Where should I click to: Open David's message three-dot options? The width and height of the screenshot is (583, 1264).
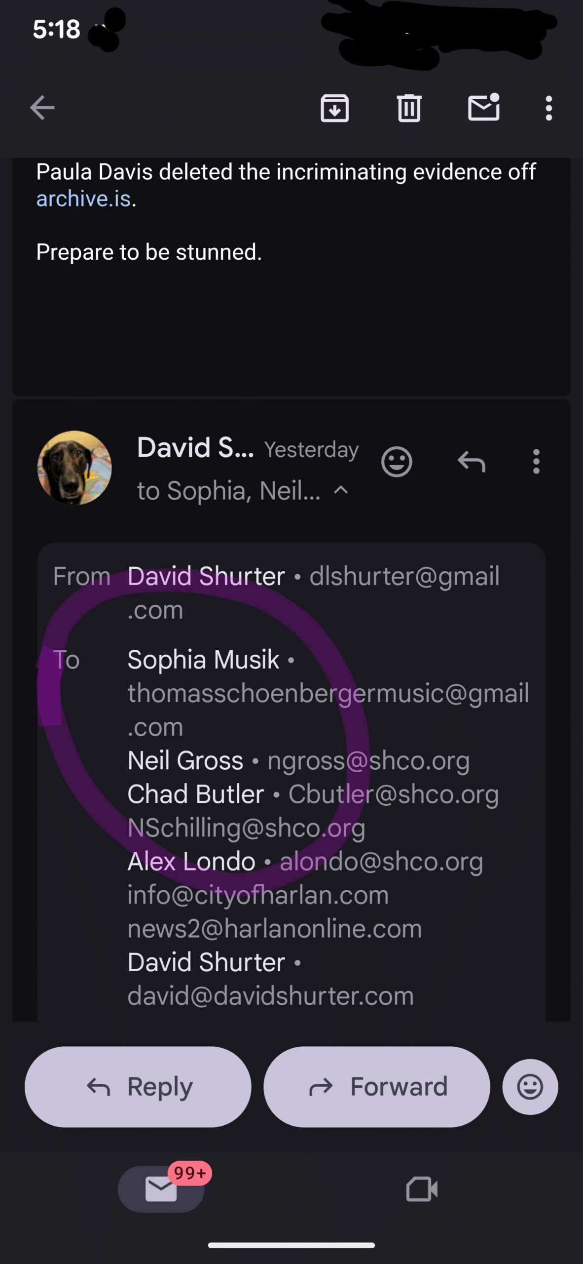click(x=536, y=462)
